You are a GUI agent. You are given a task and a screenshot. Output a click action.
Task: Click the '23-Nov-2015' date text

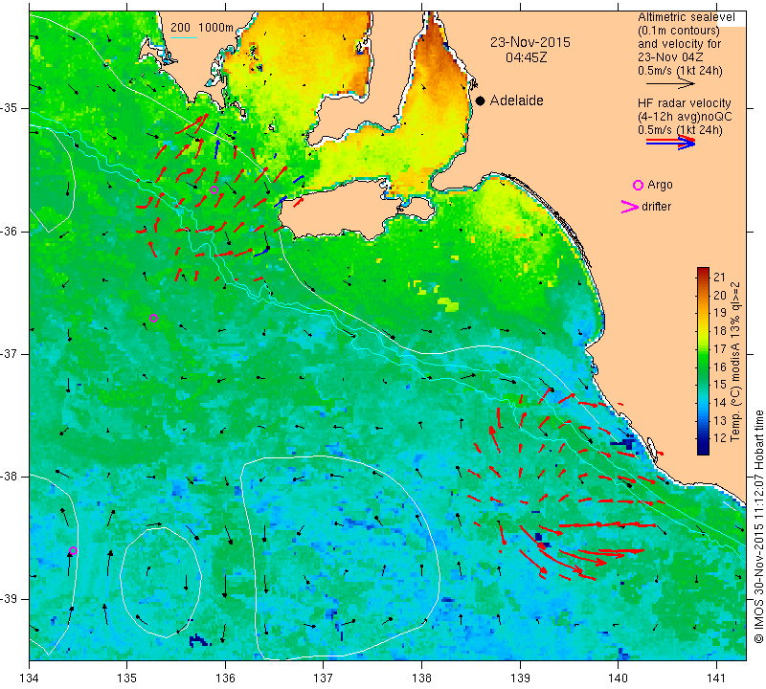[530, 42]
